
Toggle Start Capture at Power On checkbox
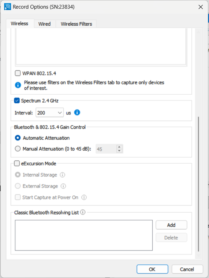click(x=18, y=197)
